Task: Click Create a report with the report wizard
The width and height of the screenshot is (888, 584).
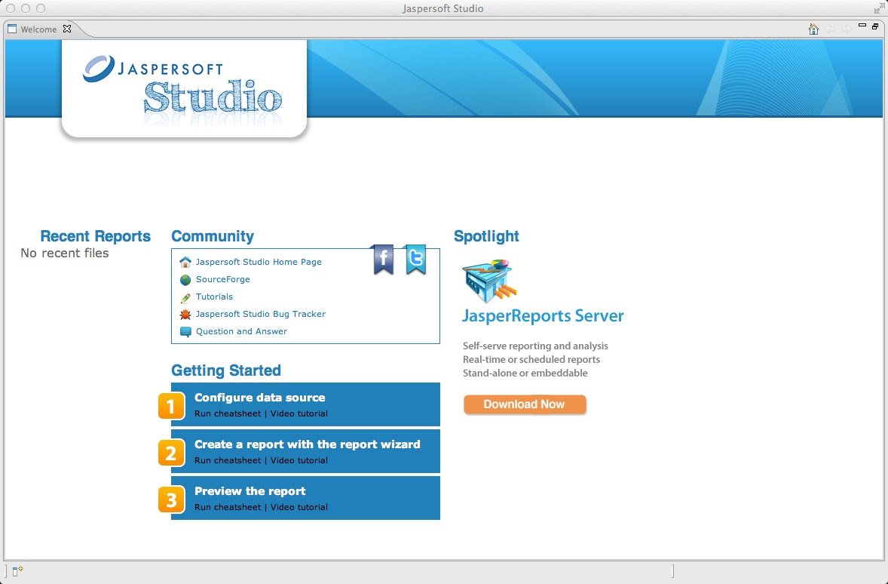Action: click(x=307, y=444)
